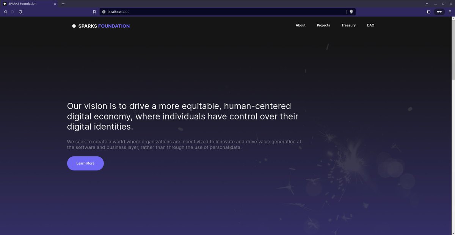This screenshot has width=455, height=235.
Task: Open the Projects section
Action: pyautogui.click(x=323, y=25)
